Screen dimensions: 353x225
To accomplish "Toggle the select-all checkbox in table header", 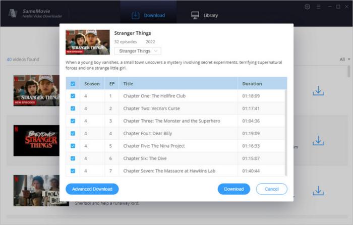I will 73,84.
